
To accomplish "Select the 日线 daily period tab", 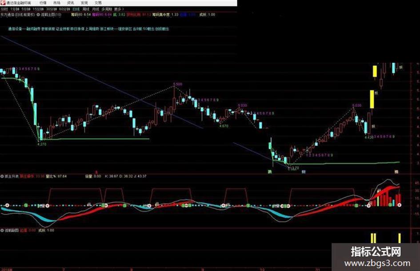I will (76, 9).
